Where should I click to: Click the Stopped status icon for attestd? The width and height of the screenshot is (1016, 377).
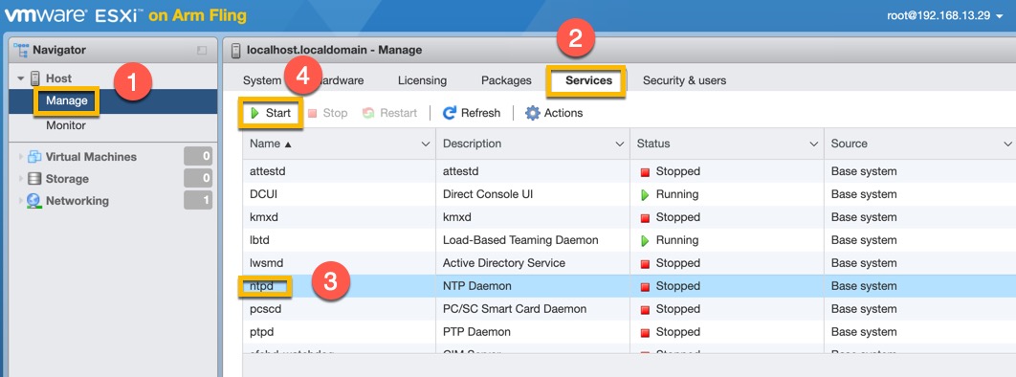coord(645,172)
